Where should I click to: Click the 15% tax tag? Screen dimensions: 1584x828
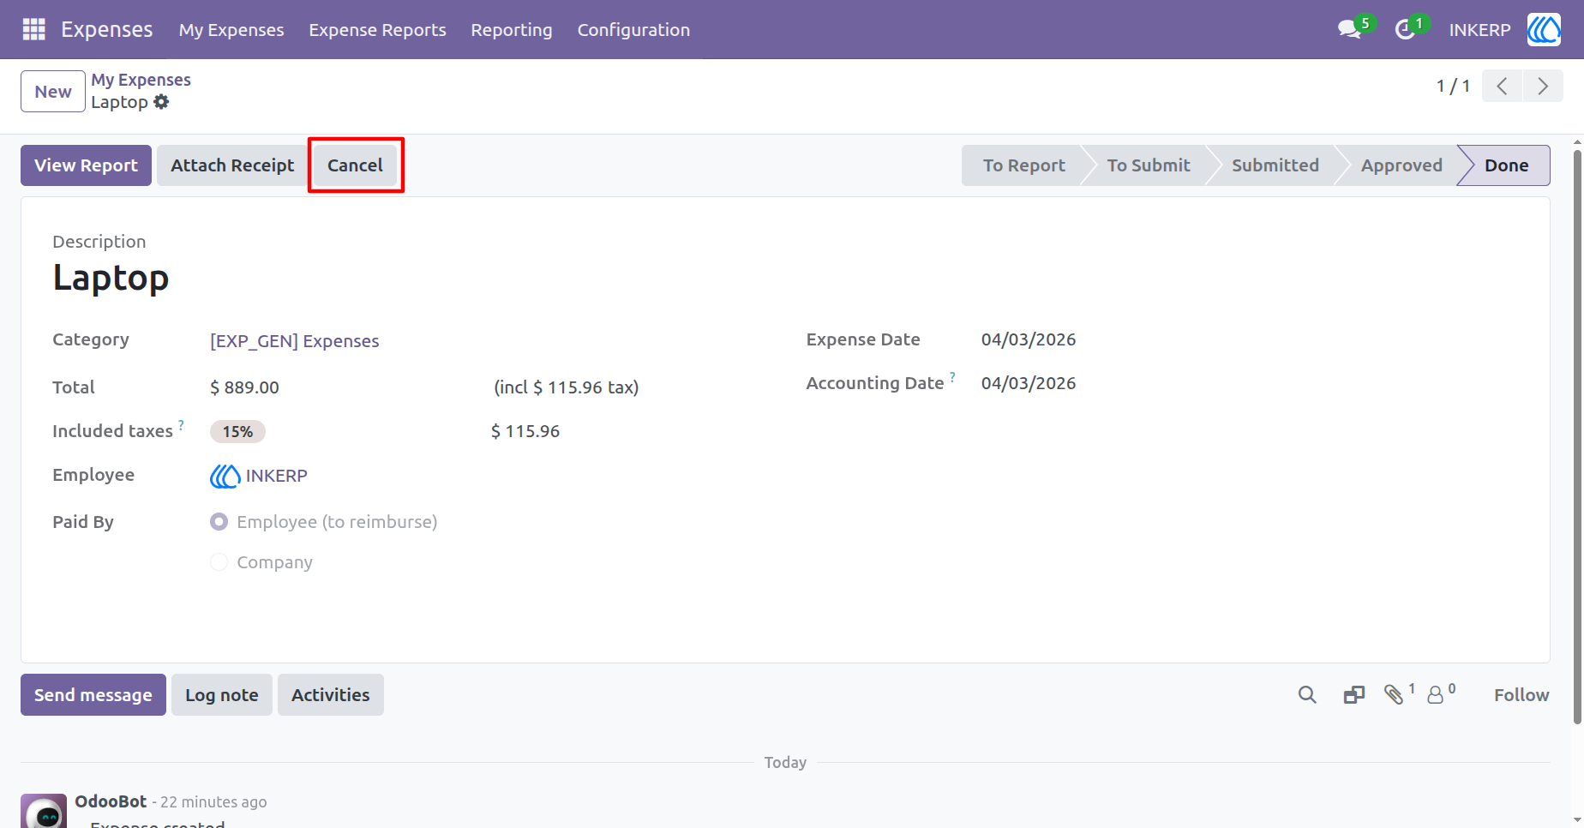(x=237, y=432)
